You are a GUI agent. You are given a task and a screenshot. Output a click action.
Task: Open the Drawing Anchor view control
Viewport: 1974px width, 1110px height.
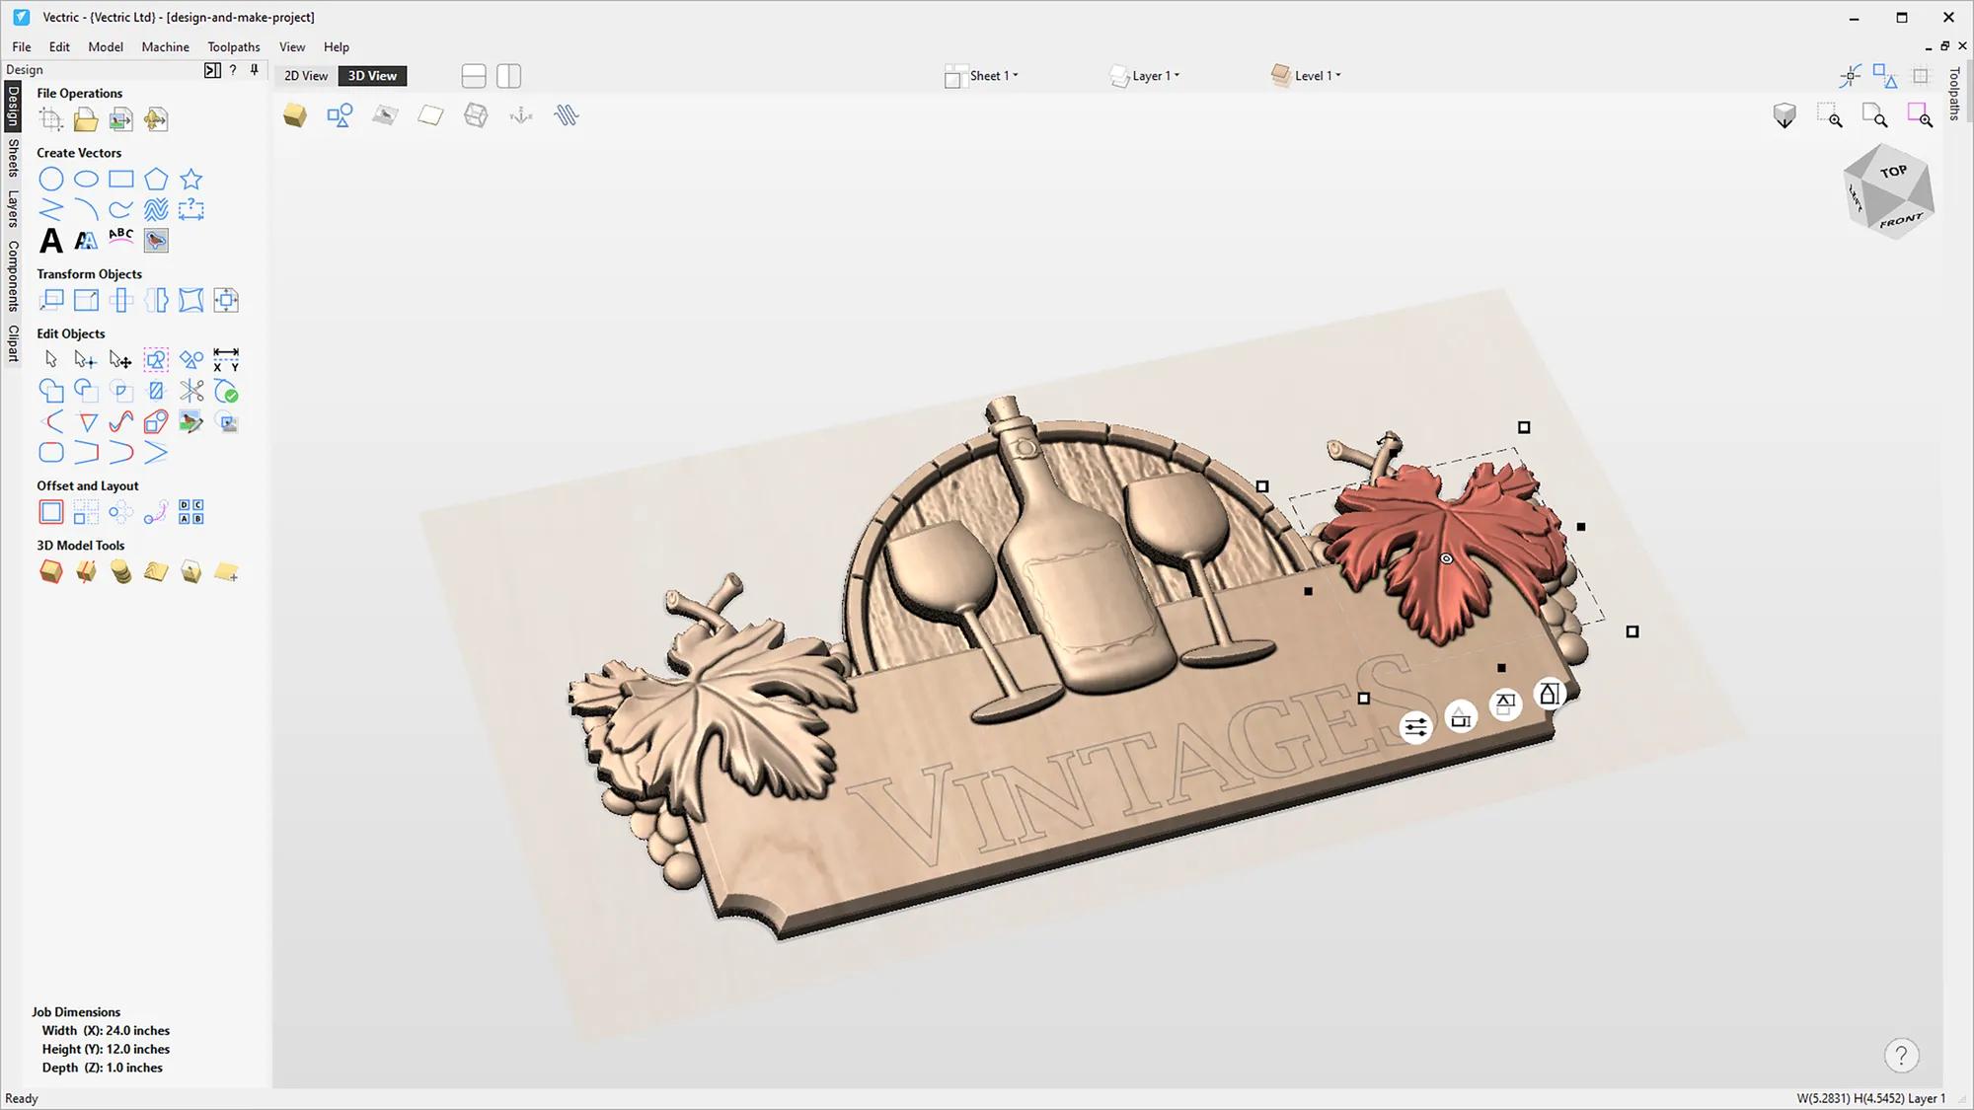coord(519,114)
